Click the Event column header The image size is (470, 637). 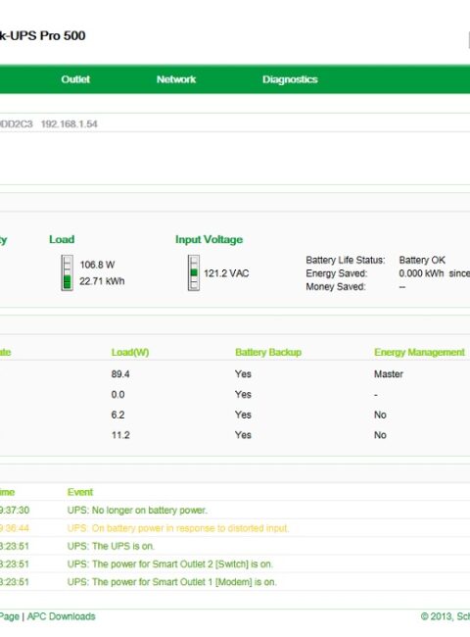click(x=80, y=492)
